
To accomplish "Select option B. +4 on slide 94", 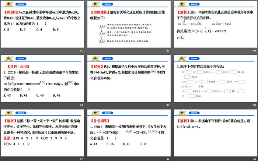I will click(24, 95).
